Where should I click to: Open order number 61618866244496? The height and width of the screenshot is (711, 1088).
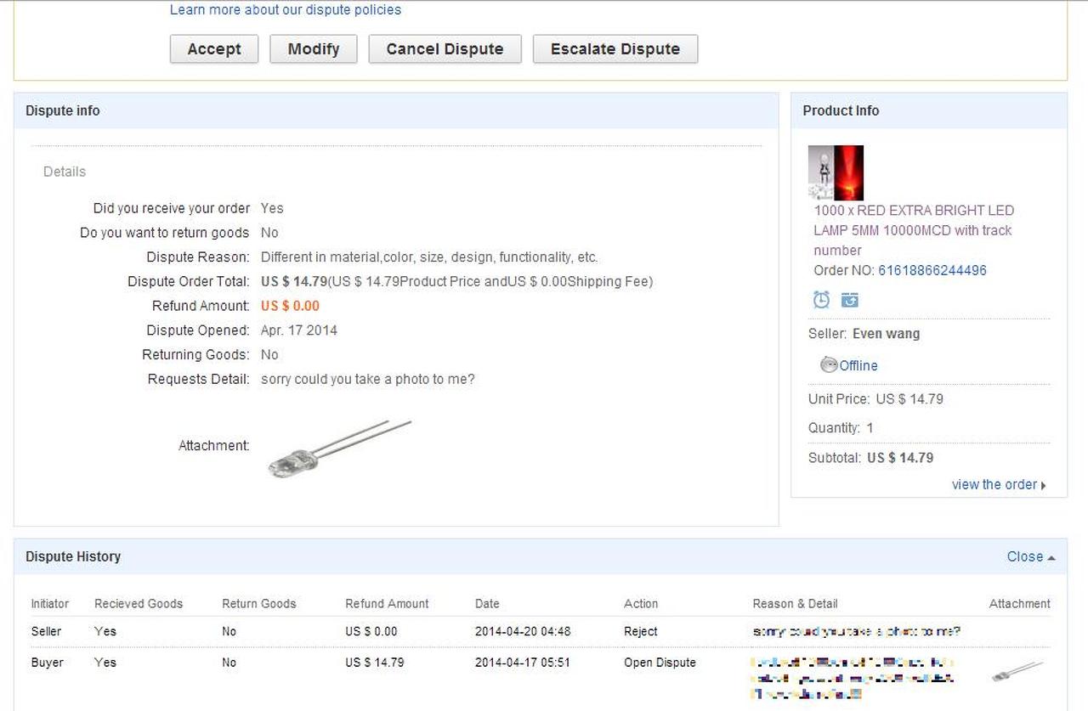click(932, 271)
